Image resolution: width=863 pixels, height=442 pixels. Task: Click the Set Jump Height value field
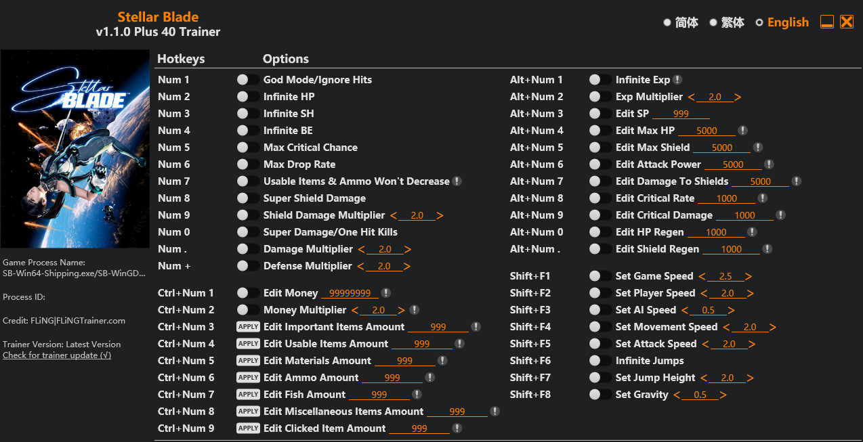pos(728,378)
